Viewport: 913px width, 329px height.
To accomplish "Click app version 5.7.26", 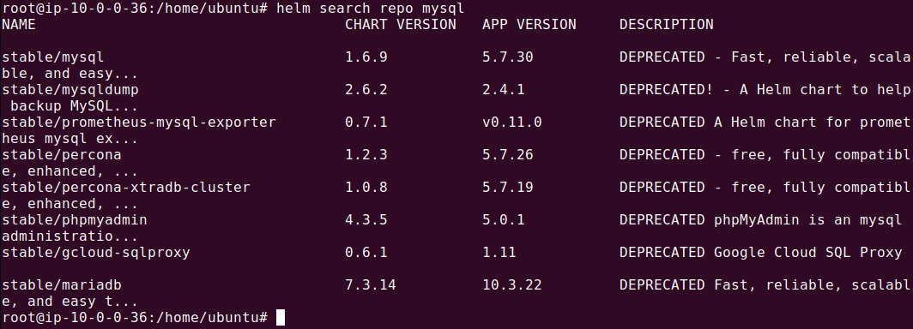I will click(x=508, y=154).
